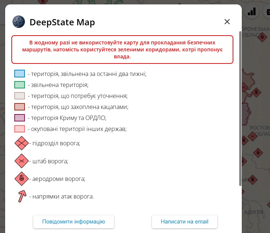Click the Написати на email button
Screen dimensions: 270x233
pos(185,222)
